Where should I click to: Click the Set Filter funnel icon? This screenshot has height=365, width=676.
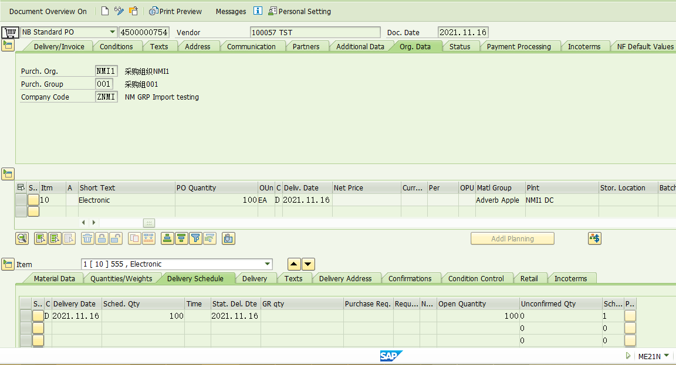pyautogui.click(x=195, y=238)
